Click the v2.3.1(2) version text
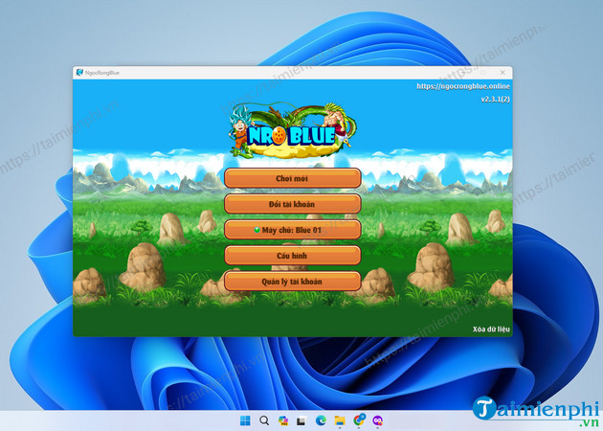This screenshot has height=431, width=603. [x=496, y=99]
